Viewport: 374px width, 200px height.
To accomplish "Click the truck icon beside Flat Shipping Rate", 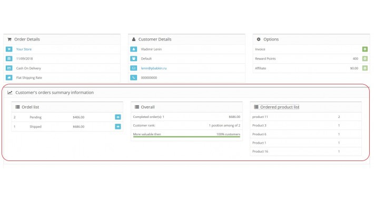I will point(9,78).
